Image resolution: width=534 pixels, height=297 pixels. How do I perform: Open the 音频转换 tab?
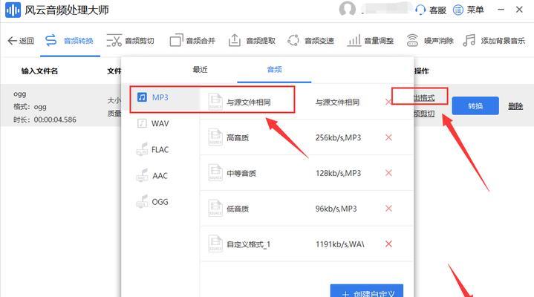point(70,41)
